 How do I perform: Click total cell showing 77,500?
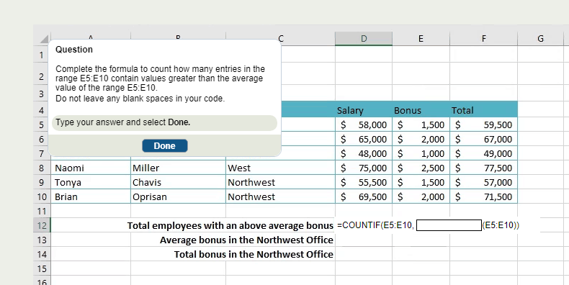point(484,168)
